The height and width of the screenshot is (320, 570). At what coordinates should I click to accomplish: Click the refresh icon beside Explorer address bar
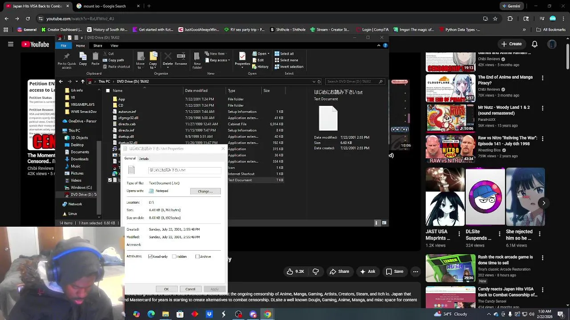click(x=319, y=81)
